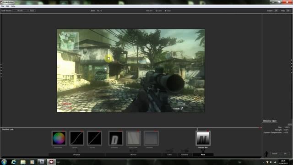This screenshot has width=293, height=165.
Task: Click the Cancel button
Action: pos(275,154)
